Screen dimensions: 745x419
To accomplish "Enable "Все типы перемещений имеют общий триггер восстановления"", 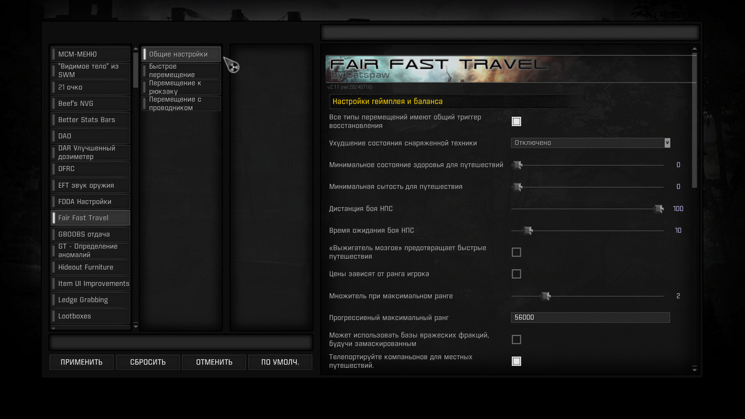I will click(x=516, y=121).
